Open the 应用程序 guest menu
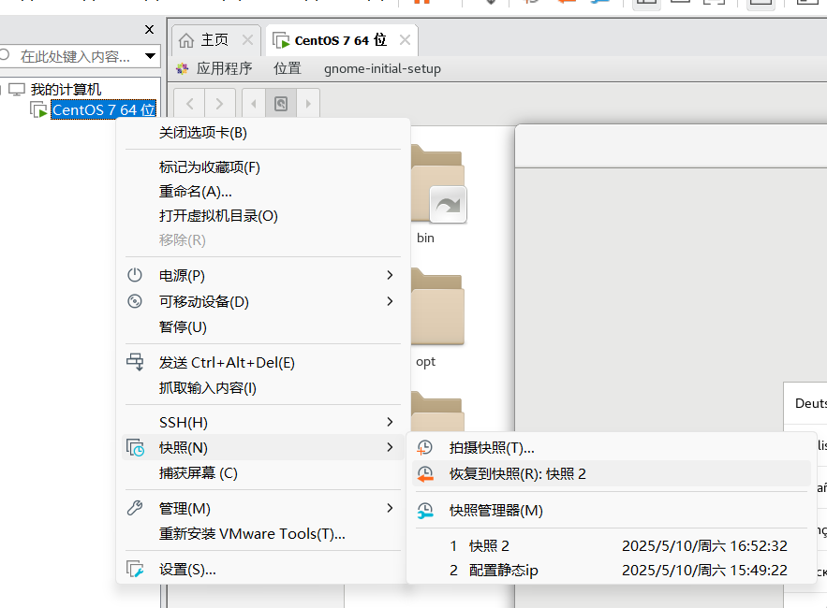Image resolution: width=827 pixels, height=608 pixels. pyautogui.click(x=224, y=68)
